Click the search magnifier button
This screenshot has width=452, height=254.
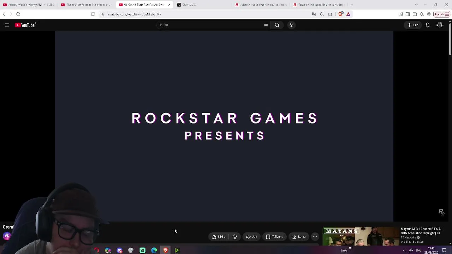click(x=277, y=25)
